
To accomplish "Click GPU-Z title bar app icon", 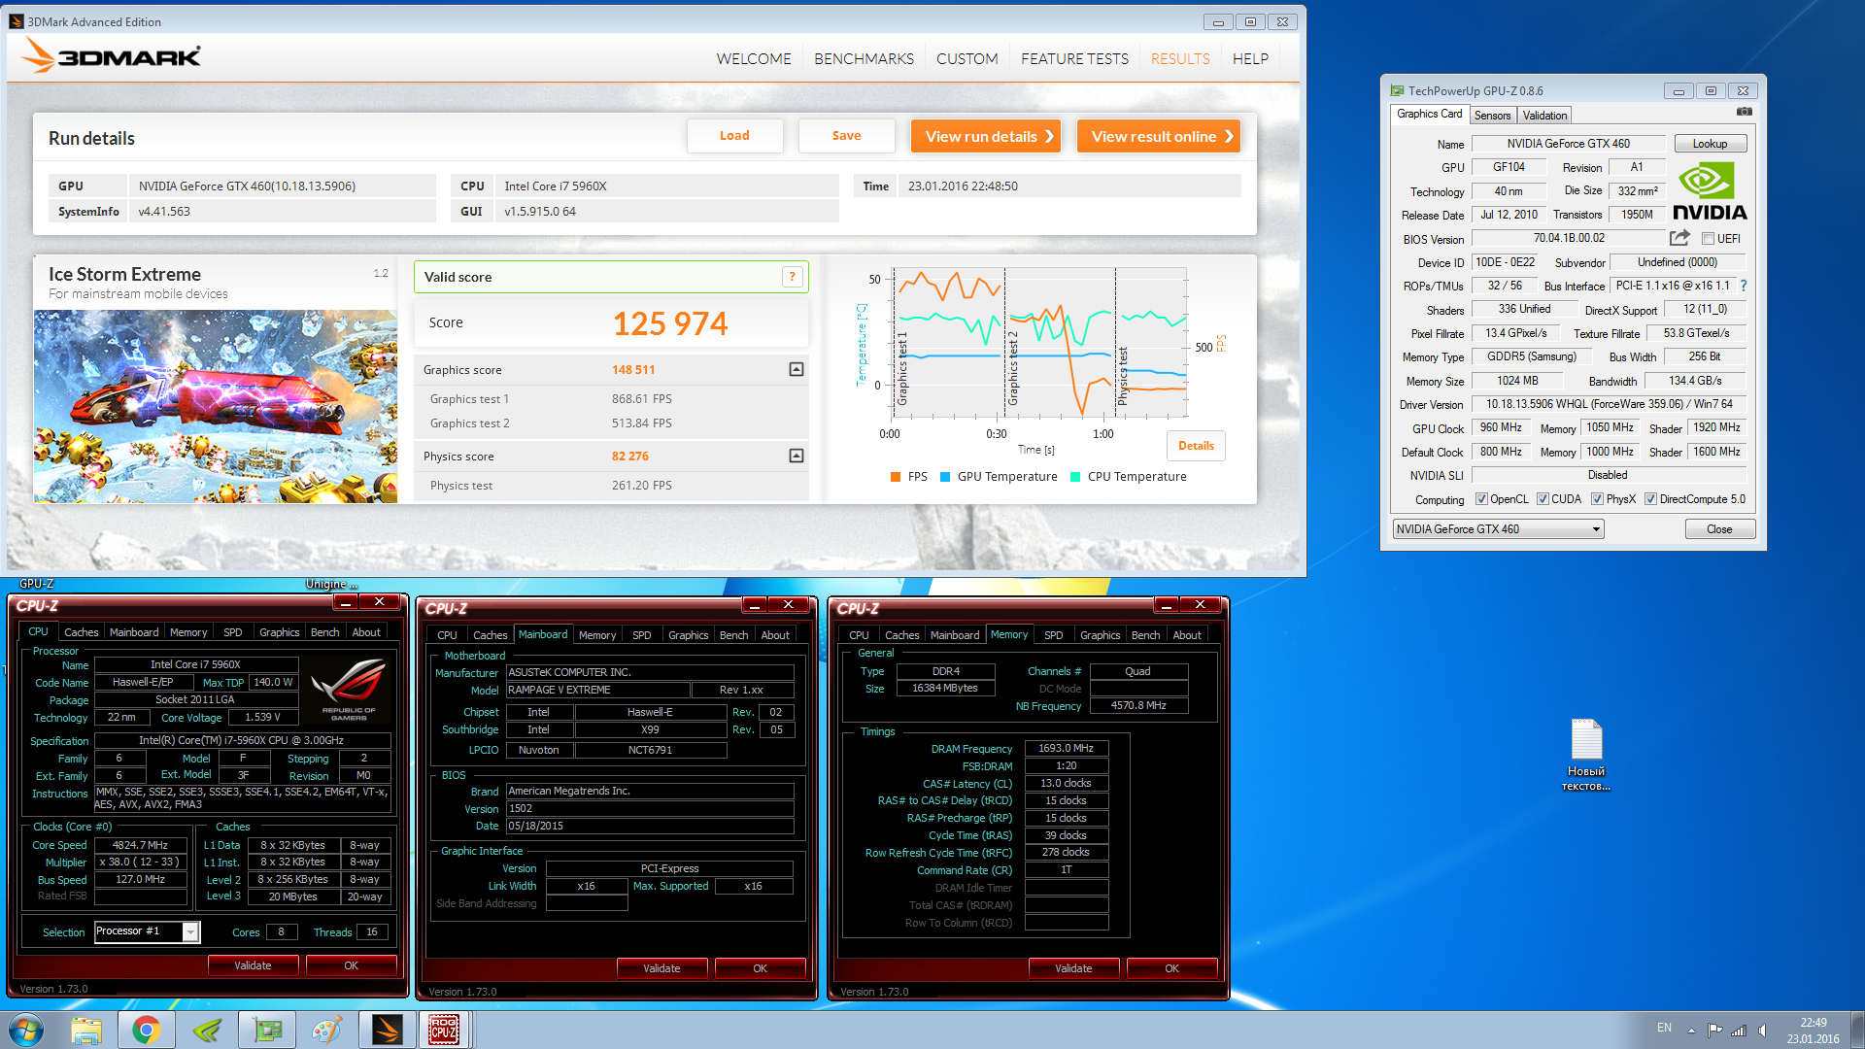I will [x=1397, y=90].
